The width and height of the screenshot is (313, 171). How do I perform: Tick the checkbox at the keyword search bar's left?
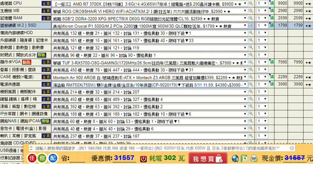[x=31, y=148]
